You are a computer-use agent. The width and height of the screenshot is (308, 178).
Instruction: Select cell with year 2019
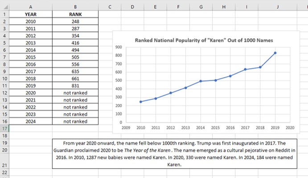click(x=31, y=86)
